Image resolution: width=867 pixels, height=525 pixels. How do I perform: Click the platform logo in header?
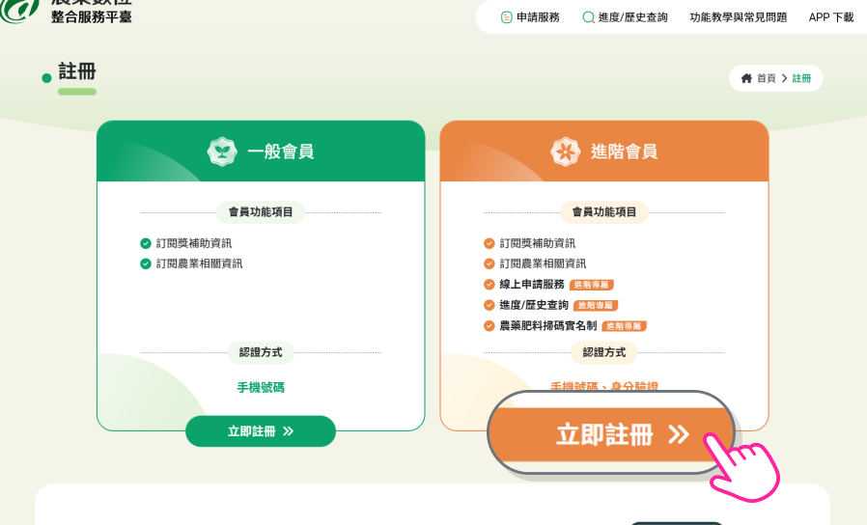(21, 12)
